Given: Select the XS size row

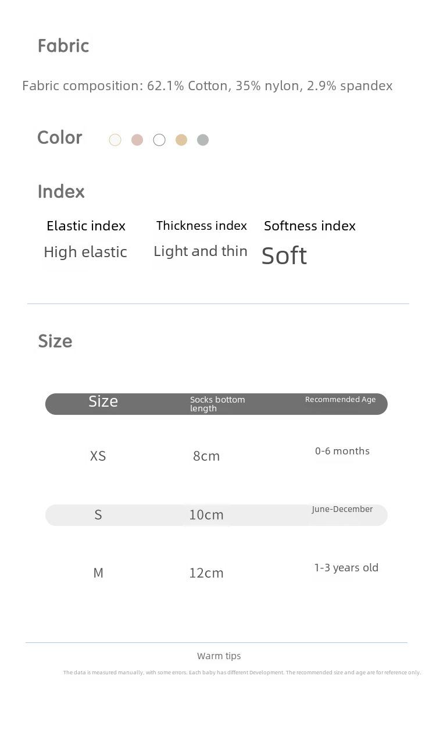Looking at the screenshot, I should [216, 456].
